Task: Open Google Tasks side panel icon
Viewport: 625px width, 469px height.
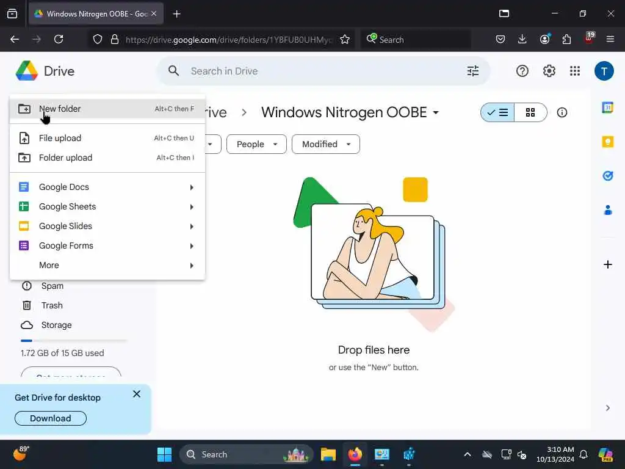Action: 607,175
